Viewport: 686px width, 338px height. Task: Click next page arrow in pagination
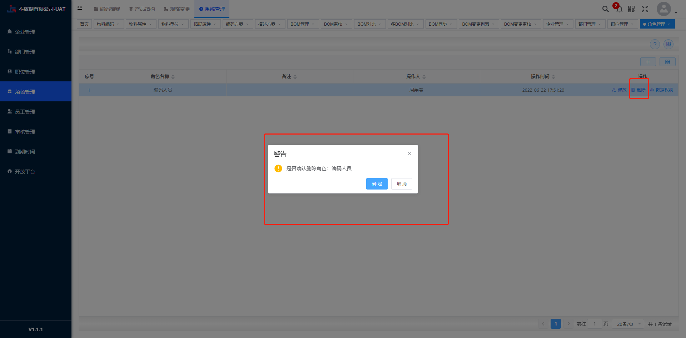click(568, 324)
